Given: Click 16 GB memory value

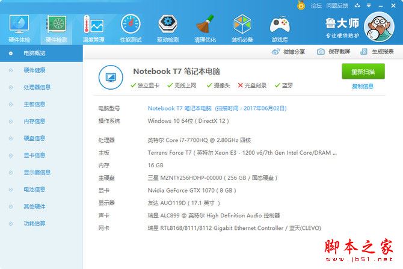Looking at the screenshot, I should [x=156, y=165].
